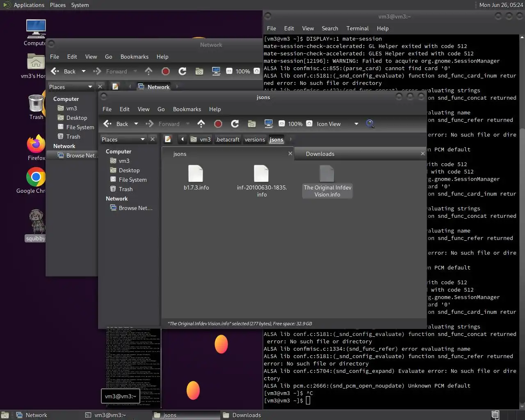Viewport: 525px width, 420px height.
Task: Open Computer location from jsons toolbar
Action: (269, 124)
